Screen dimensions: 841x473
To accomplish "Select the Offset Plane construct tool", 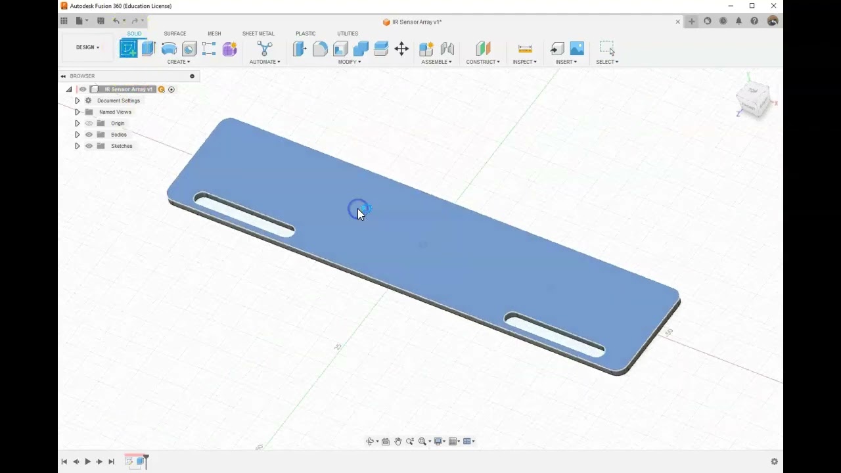I will 483,49.
